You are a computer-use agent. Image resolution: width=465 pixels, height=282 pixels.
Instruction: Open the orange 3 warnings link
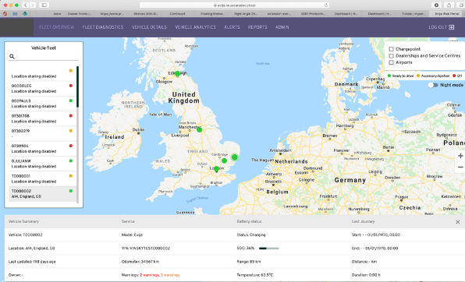click(x=170, y=275)
